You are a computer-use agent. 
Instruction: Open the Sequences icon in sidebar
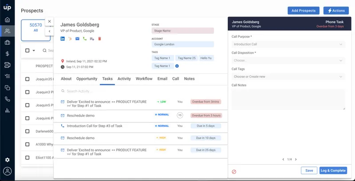[8, 65]
